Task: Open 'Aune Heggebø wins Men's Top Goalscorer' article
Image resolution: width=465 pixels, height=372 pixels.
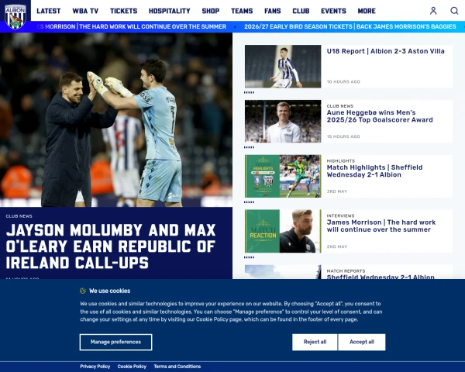Action: coord(380,116)
